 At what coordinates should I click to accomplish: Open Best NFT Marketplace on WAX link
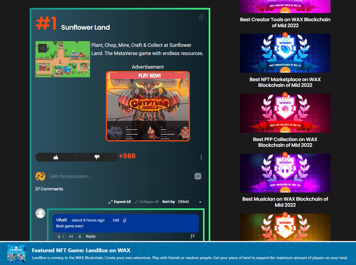285,82
